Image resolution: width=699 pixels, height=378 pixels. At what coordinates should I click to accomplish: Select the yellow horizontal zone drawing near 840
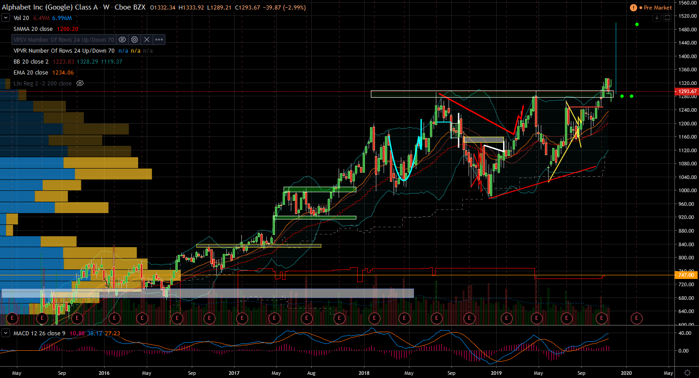(x=259, y=246)
